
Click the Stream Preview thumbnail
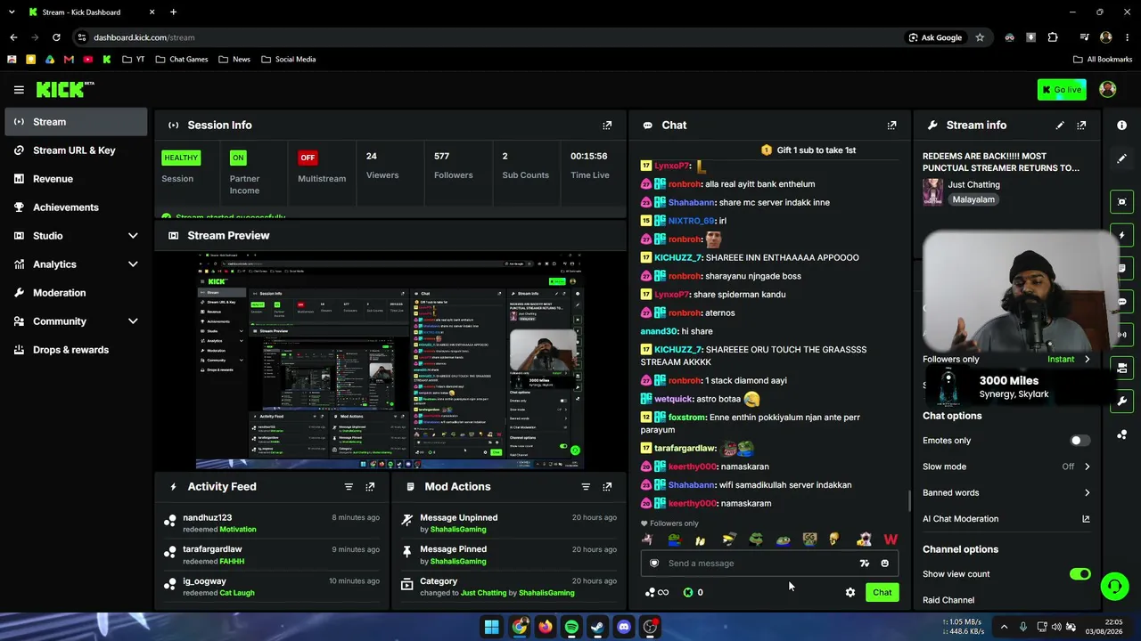390,361
